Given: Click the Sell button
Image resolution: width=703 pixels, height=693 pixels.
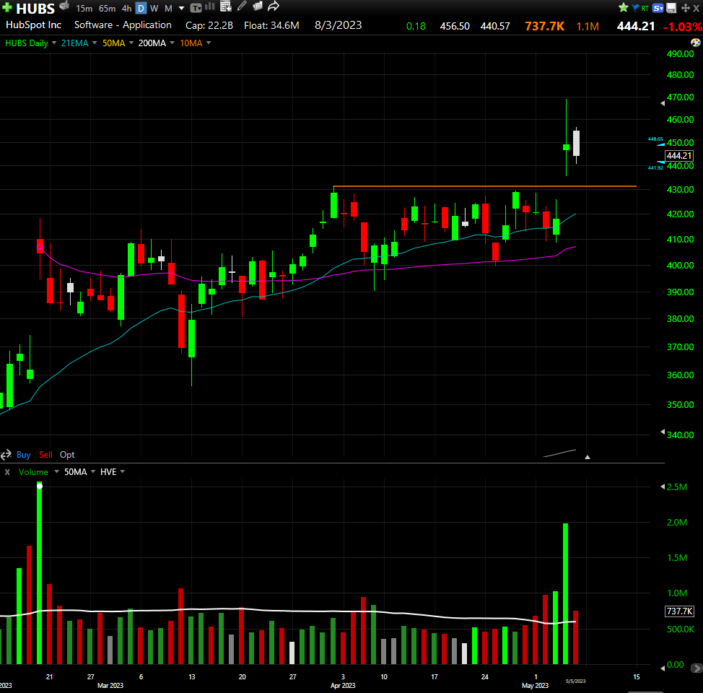Looking at the screenshot, I should (x=45, y=455).
